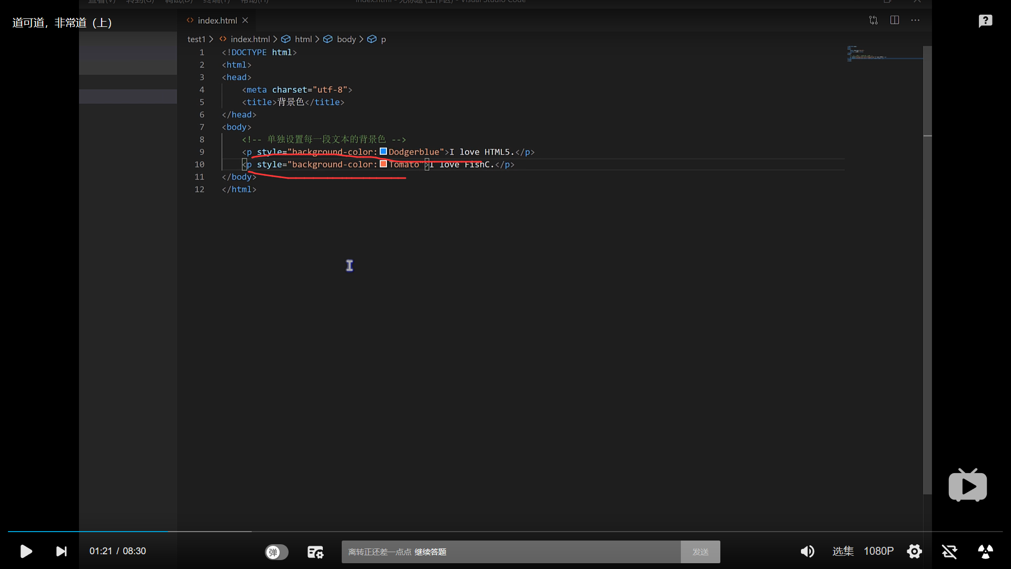Click the large TV play overlay icon
The width and height of the screenshot is (1011, 569).
[967, 485]
